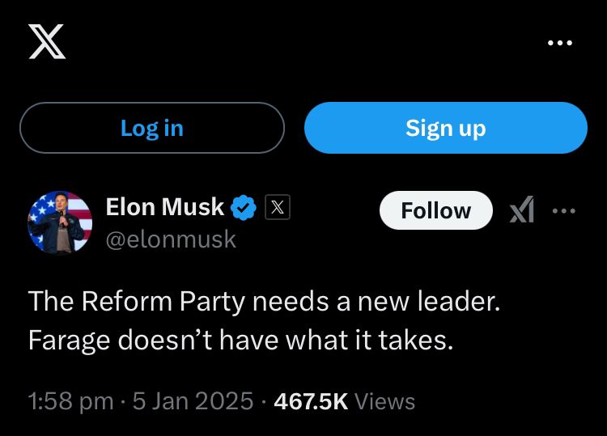
Task: Open the top-right three-dot menu
Action: [559, 42]
